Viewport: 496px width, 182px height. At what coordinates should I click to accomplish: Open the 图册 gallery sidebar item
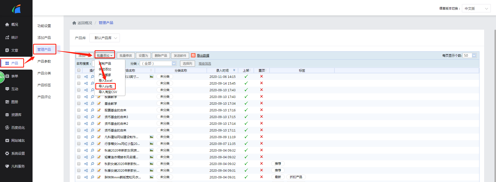12,102
